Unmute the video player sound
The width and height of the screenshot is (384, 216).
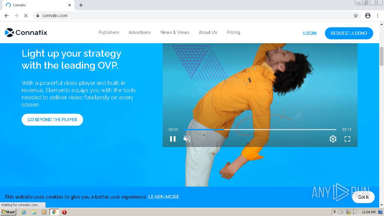coord(187,139)
